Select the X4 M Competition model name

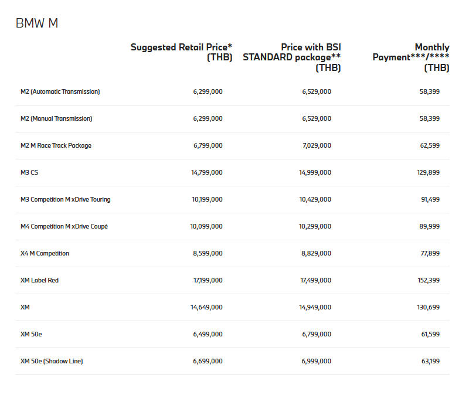coord(45,253)
